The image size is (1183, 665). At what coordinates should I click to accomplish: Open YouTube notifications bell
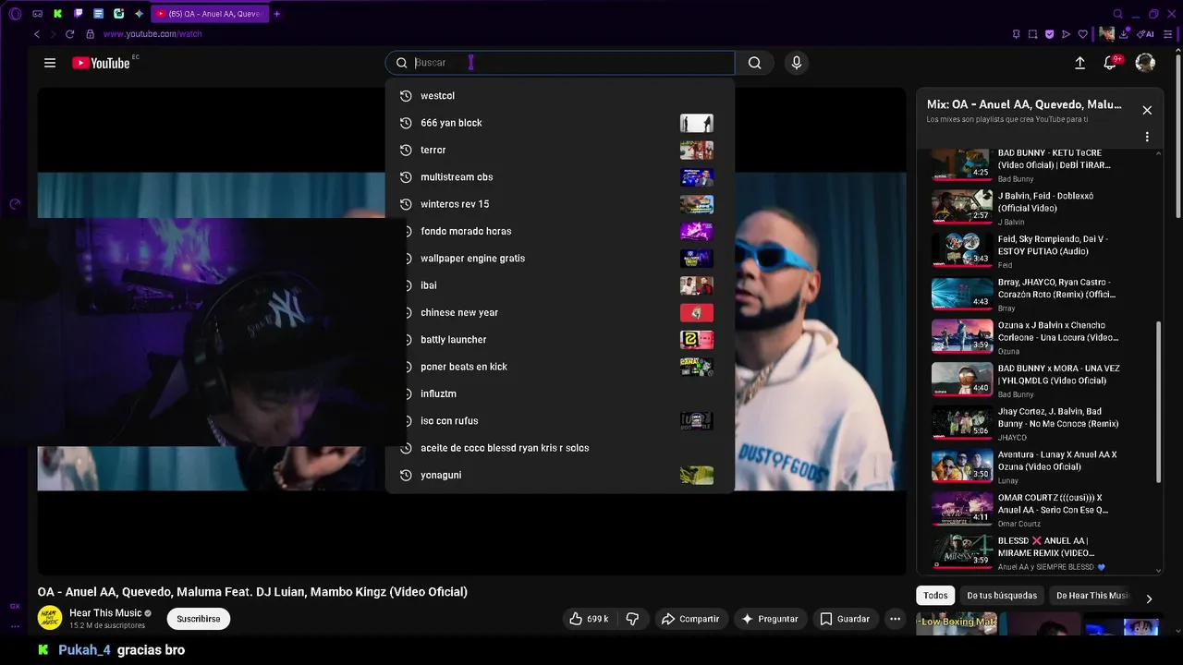click(x=1110, y=63)
